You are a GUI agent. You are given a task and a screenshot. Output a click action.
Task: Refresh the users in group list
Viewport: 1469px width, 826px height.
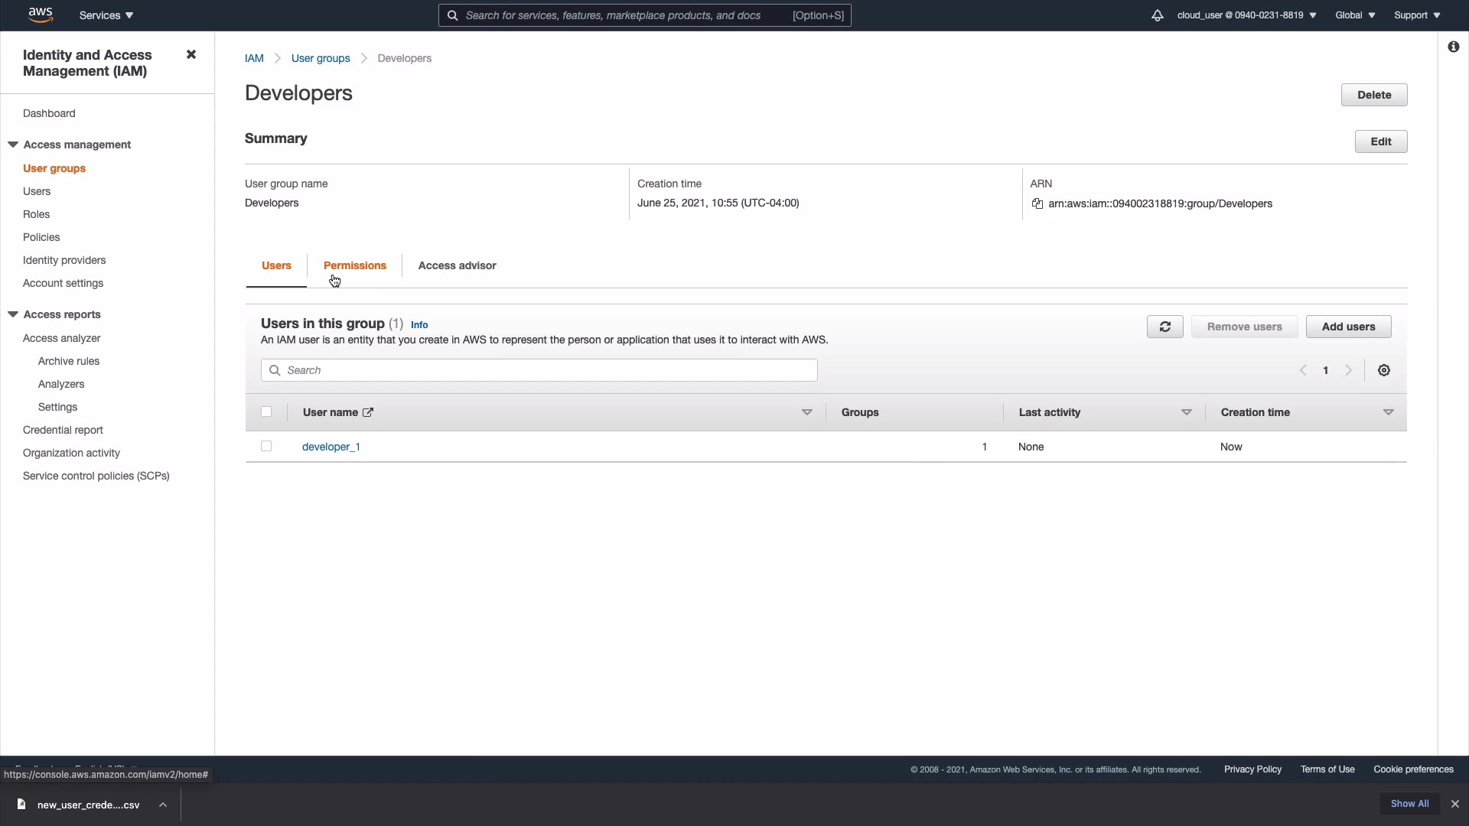pyautogui.click(x=1164, y=327)
